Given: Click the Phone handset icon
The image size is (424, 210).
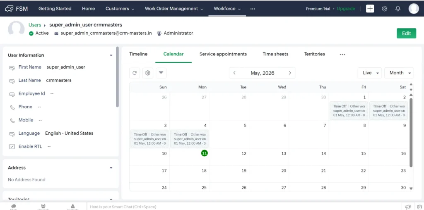Looking at the screenshot, I should pos(12,107).
